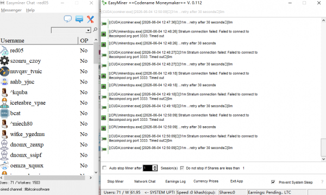Image resolution: width=326 pixels, height=195 pixels.
Task: Click the sessions stepper arrows beside Auto stop field
Action: (155, 168)
